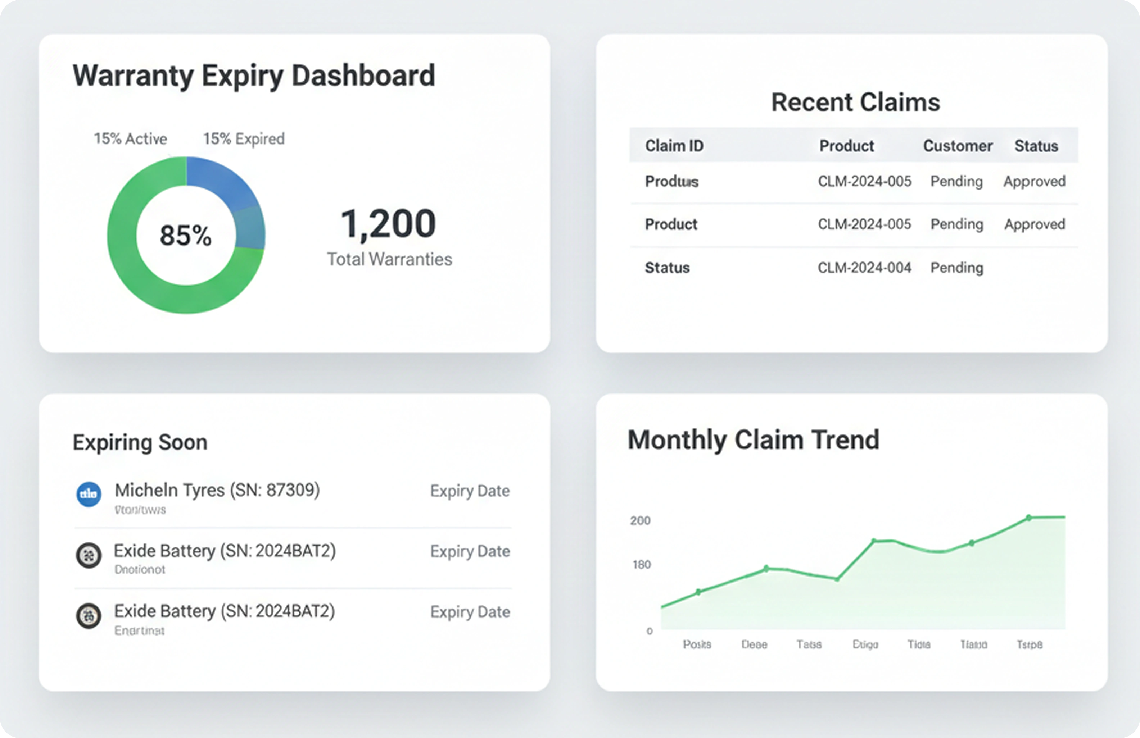Sort by the Customer column header
The height and width of the screenshot is (738, 1140).
tap(958, 146)
